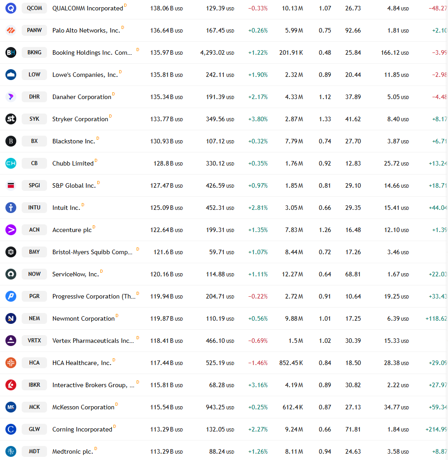This screenshot has width=448, height=460.
Task: Click the McKesson Corporation logo icon
Action: point(11,407)
